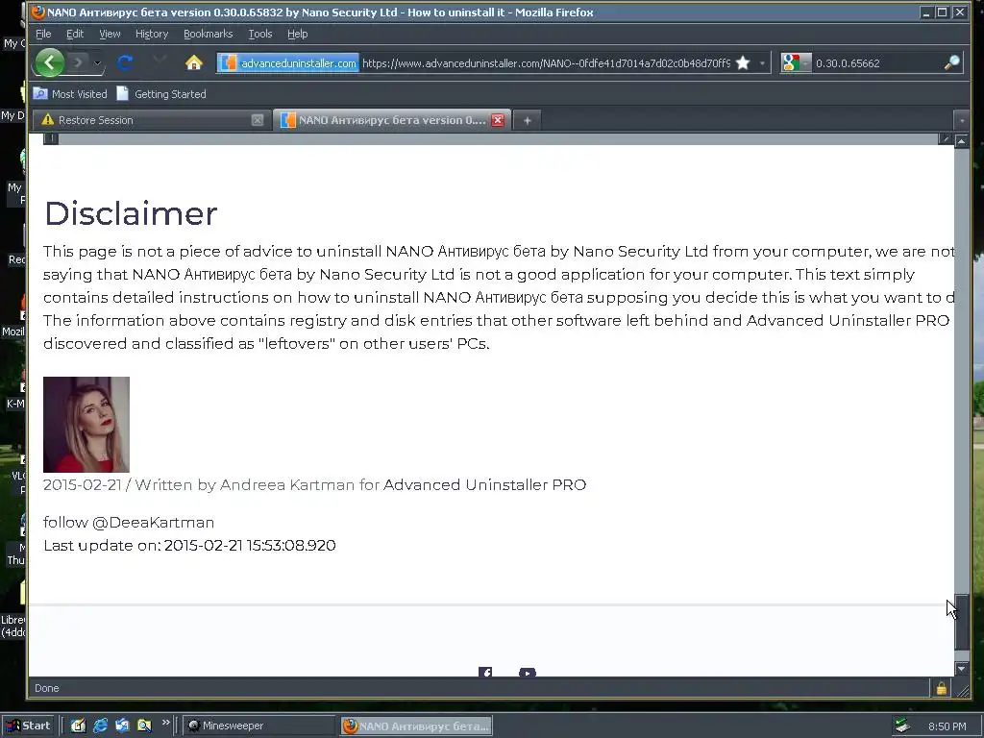The height and width of the screenshot is (738, 984).
Task: Launch Internet Explorer from quick launch
Action: (100, 726)
